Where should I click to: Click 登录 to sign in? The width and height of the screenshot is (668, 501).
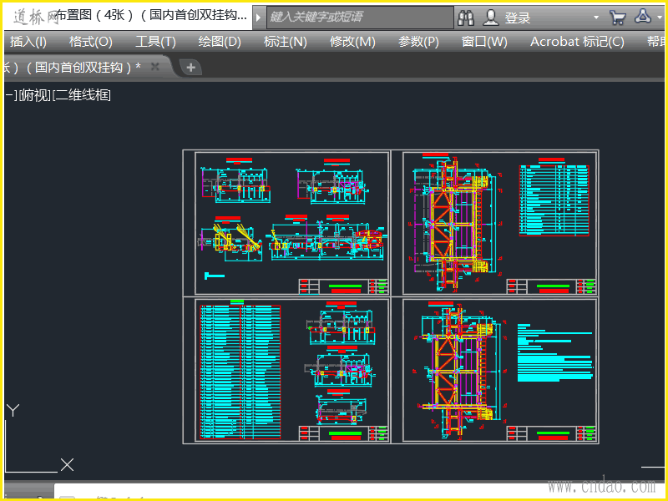pyautogui.click(x=517, y=18)
